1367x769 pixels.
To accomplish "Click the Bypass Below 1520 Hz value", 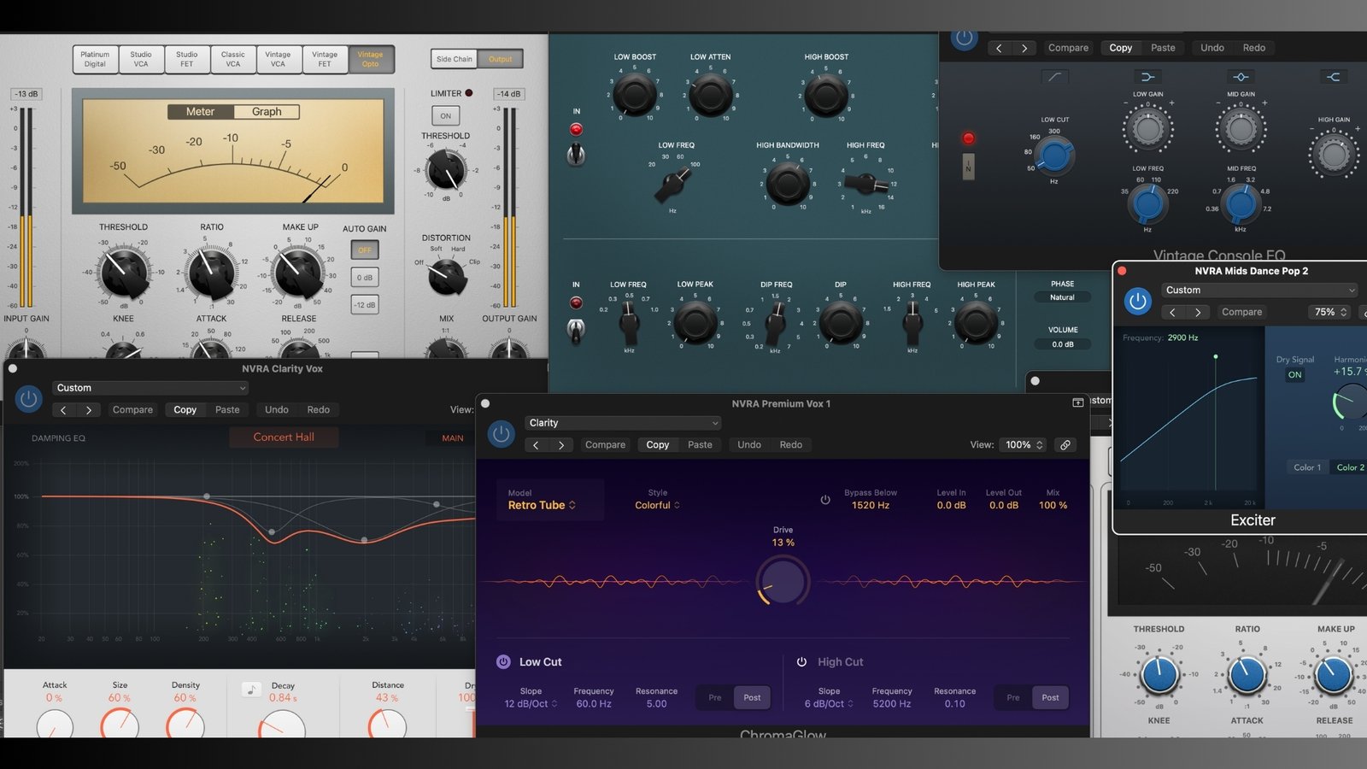I will 870,505.
